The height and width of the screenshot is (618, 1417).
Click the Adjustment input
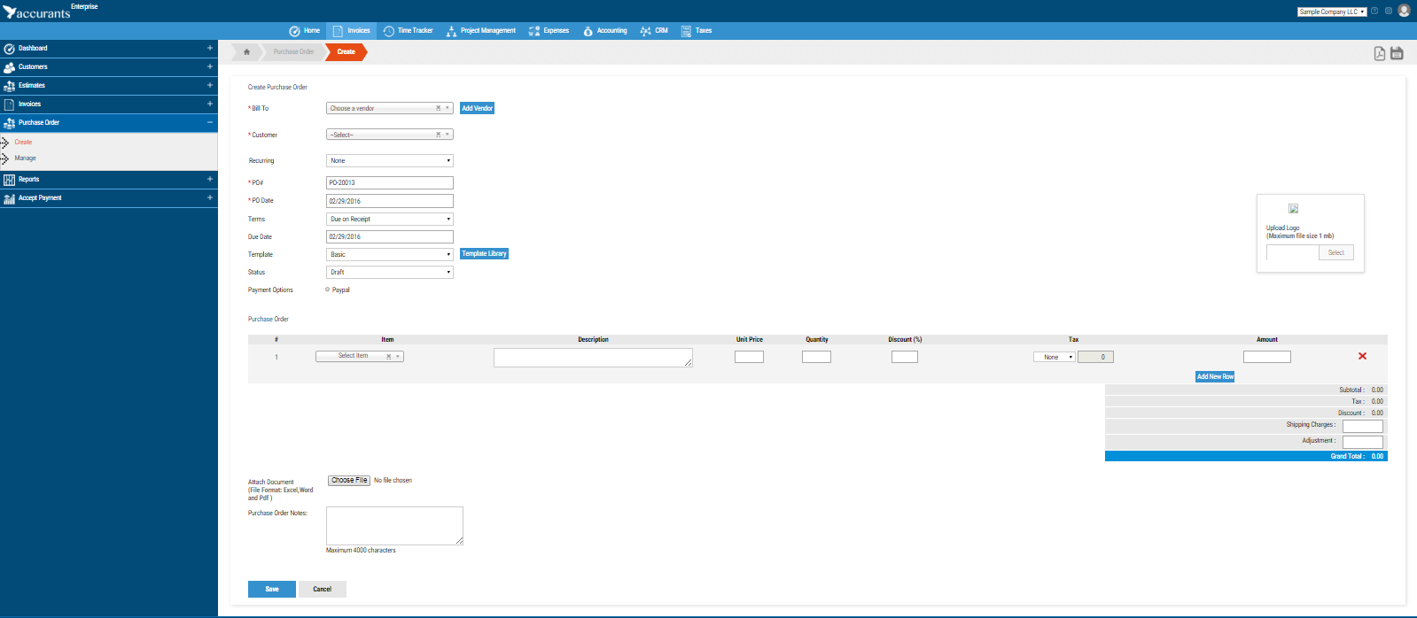[x=1363, y=442]
